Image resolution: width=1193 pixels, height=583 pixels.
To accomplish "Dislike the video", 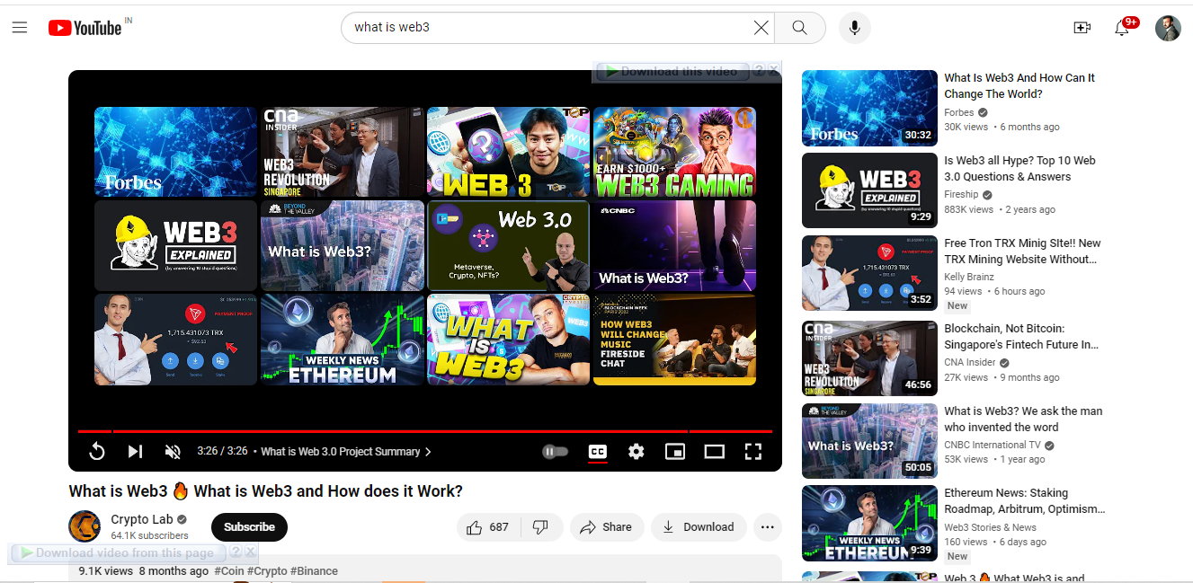I will click(540, 527).
